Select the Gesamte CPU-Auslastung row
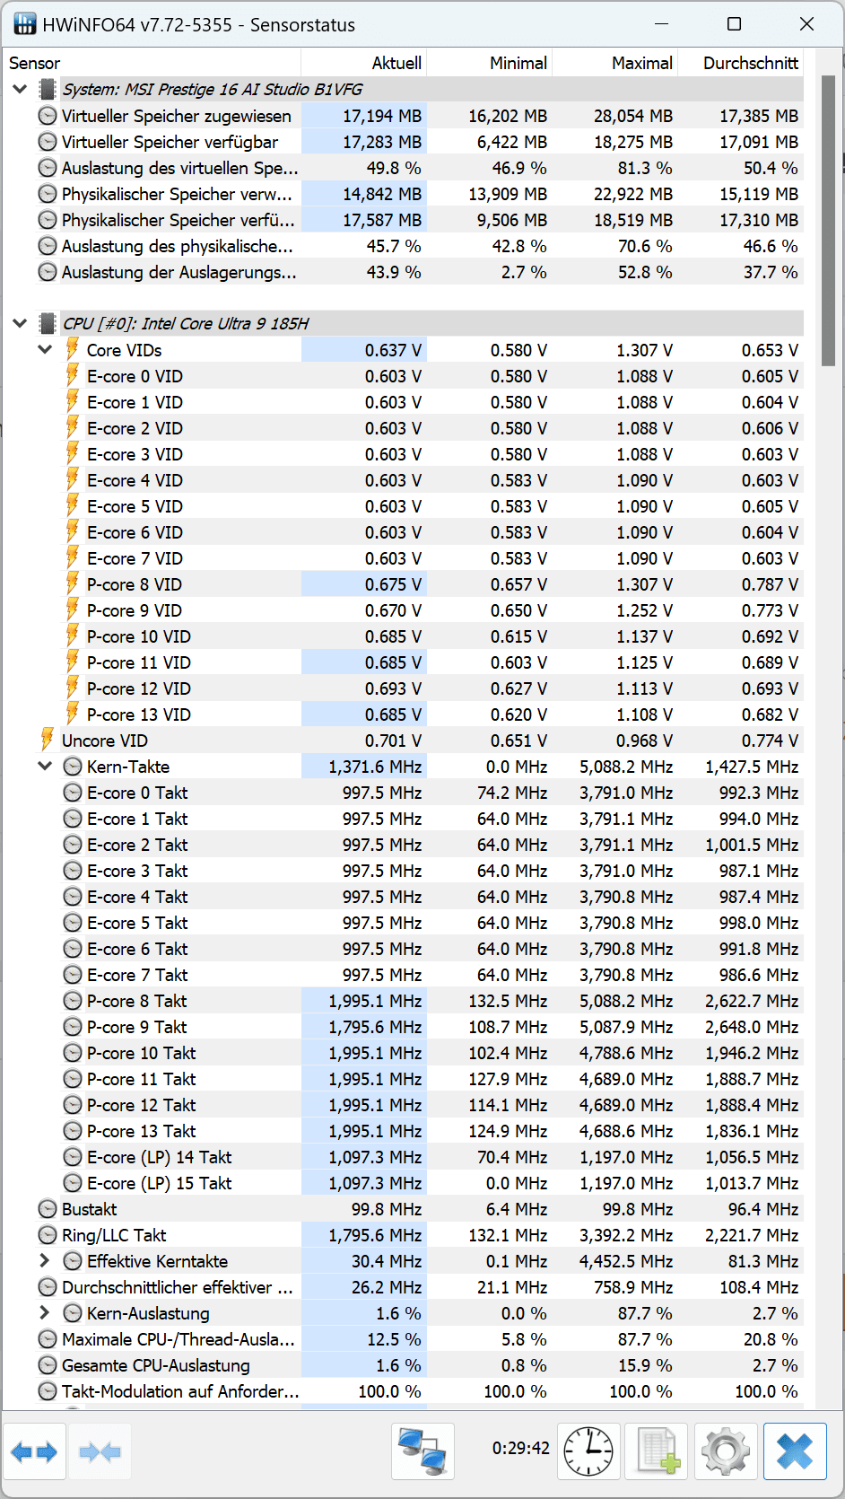Screen dimensions: 845x1499 [x=155, y=1365]
